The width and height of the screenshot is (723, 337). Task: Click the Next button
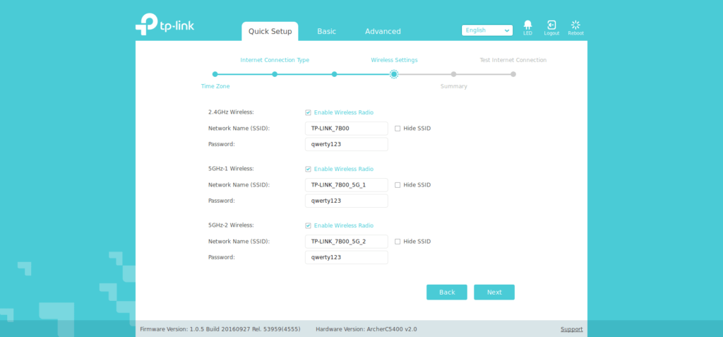click(x=494, y=292)
